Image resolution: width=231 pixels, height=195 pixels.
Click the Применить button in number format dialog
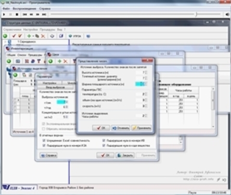[x=141, y=128]
